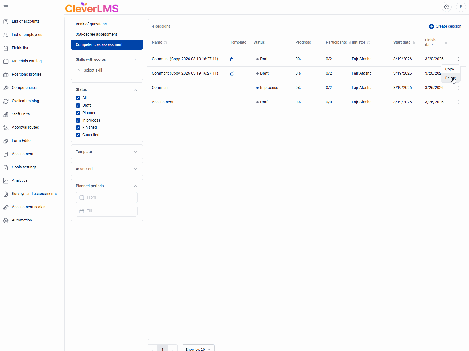Open the Show by 20 dropdown
Image resolution: width=469 pixels, height=351 pixels.
[198, 349]
